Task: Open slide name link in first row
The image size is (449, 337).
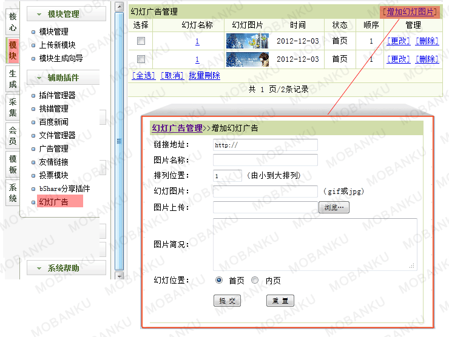Action: tap(197, 41)
